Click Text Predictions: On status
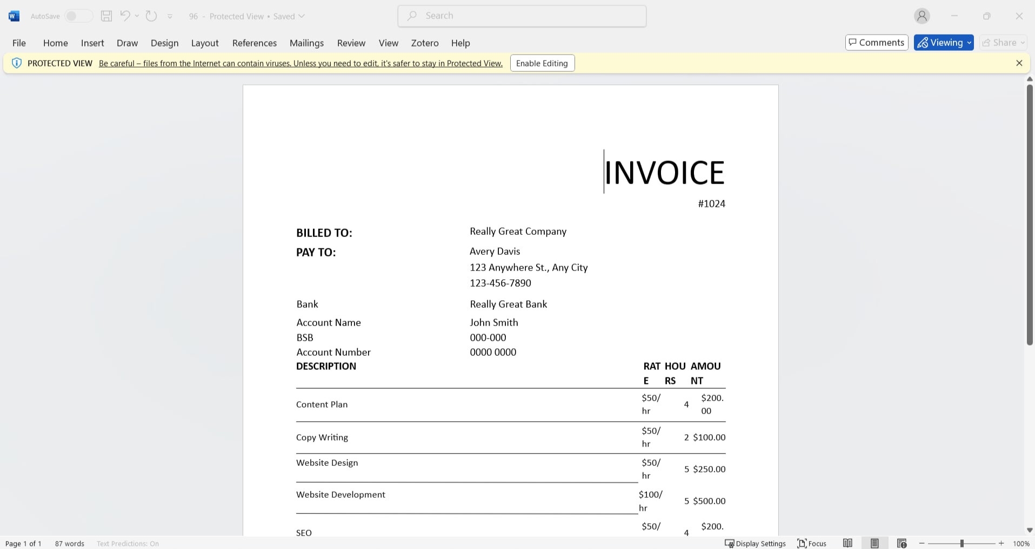1035x549 pixels. point(128,543)
